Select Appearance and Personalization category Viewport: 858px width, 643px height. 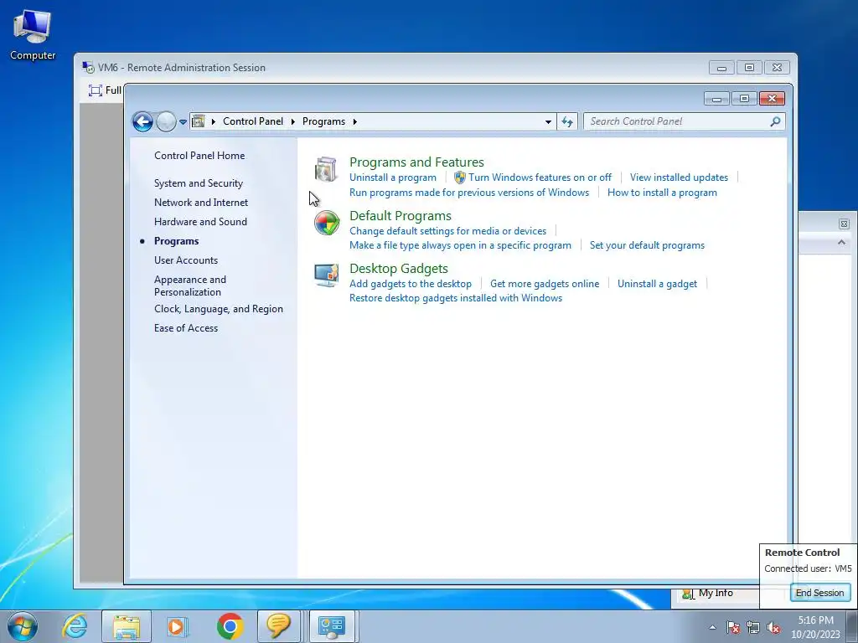(x=190, y=285)
